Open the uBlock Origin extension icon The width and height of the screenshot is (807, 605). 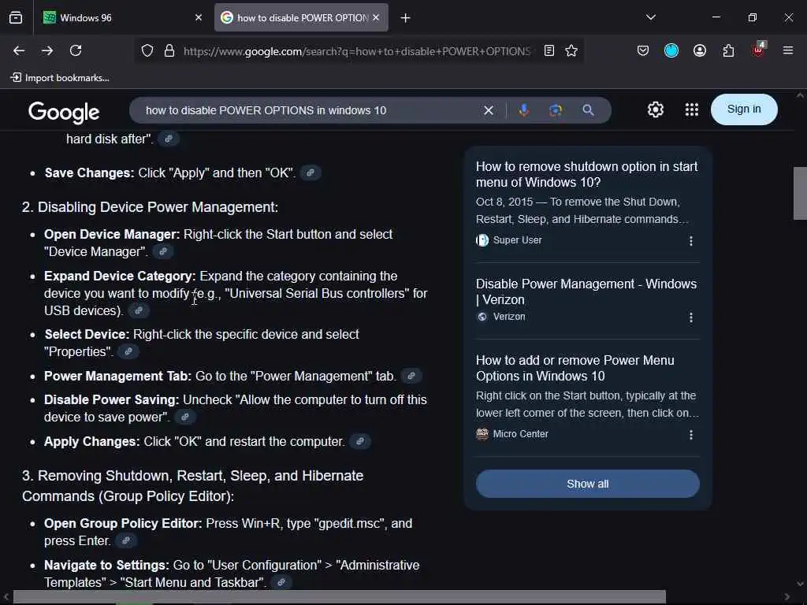(x=758, y=50)
